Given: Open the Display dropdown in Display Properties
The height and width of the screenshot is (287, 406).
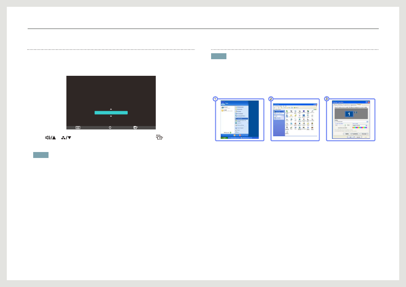Looking at the screenshot, I should coord(351,121).
